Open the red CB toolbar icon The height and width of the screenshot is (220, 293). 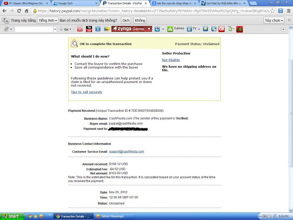tap(222, 29)
